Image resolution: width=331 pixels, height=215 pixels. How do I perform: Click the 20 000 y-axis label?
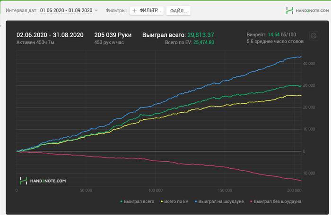(309, 107)
